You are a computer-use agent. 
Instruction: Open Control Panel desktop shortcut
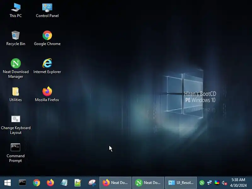(x=47, y=10)
